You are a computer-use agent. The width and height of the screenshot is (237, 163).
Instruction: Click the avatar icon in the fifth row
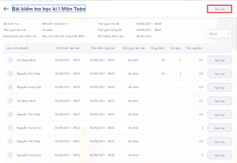click(x=11, y=114)
